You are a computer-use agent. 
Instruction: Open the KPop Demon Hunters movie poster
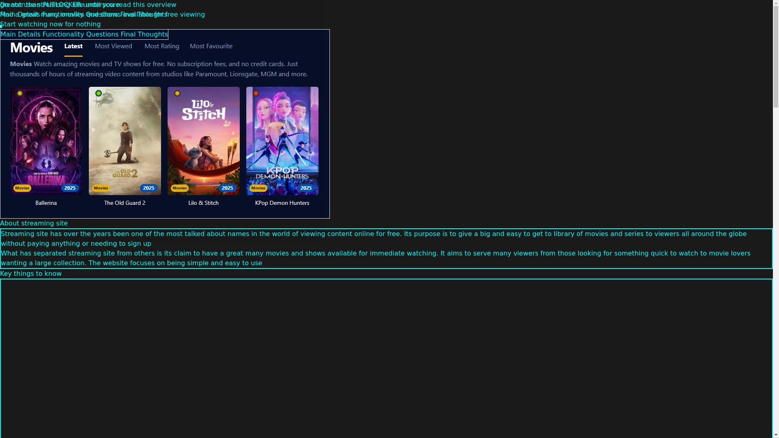[x=282, y=141]
